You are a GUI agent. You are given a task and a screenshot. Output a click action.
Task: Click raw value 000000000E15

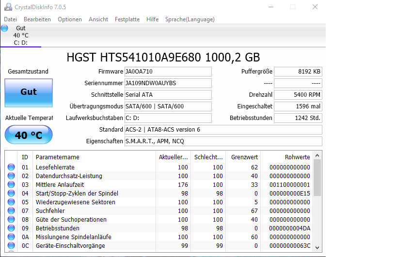(x=290, y=193)
